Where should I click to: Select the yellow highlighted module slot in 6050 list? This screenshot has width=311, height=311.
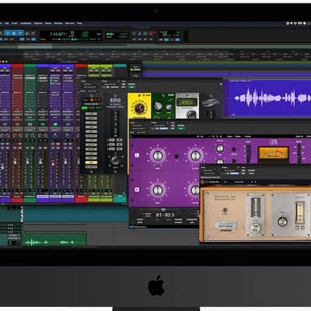click(91, 162)
